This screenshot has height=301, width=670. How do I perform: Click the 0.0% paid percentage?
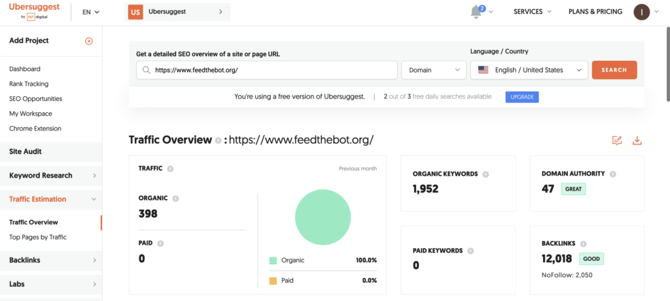(x=370, y=281)
